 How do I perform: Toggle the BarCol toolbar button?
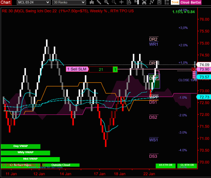click(x=196, y=2)
